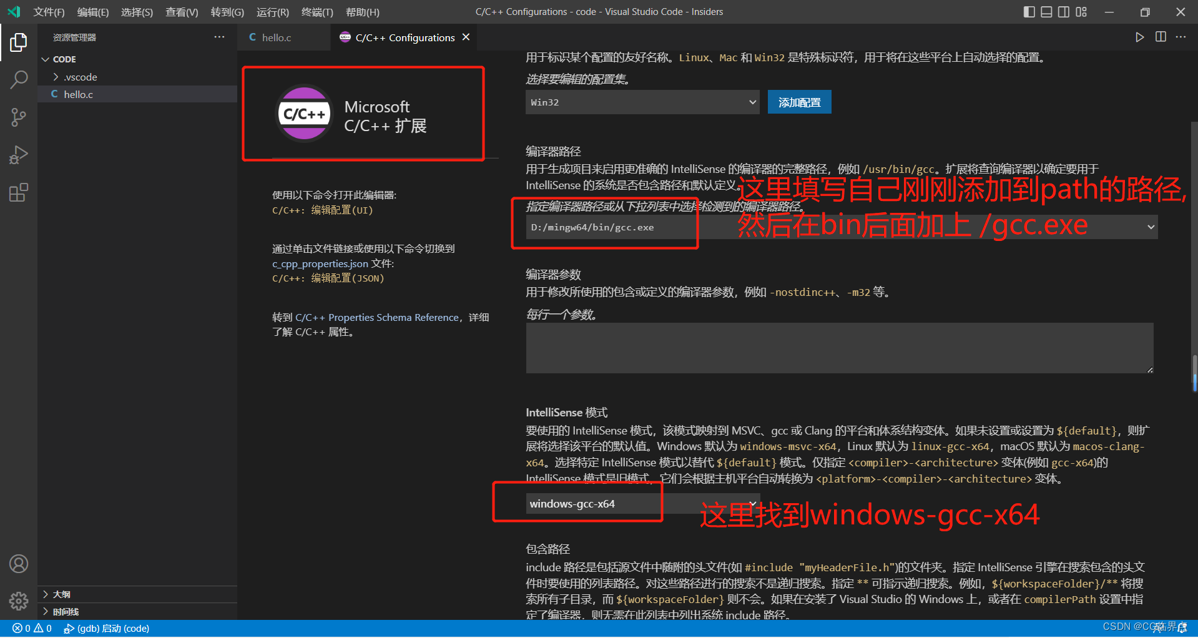Open the Explorer view in activity bar
Viewport: 1198px width, 638px height.
click(x=19, y=42)
